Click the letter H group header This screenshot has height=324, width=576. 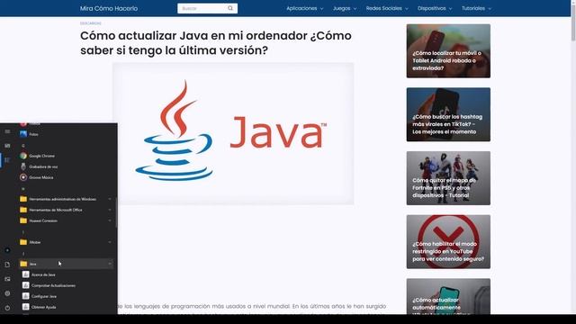(x=22, y=189)
